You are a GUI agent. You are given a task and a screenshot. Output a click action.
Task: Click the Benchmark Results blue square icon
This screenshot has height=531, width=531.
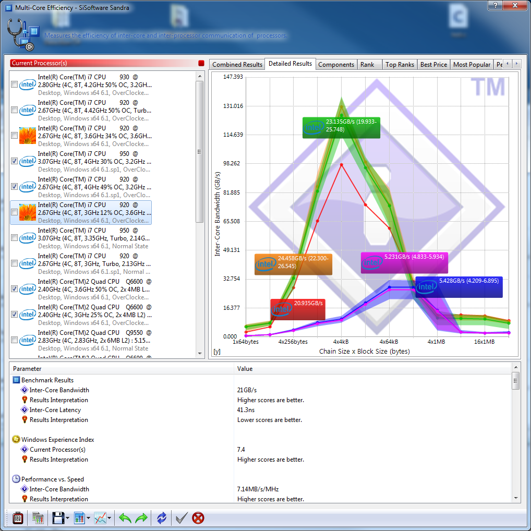[16, 380]
